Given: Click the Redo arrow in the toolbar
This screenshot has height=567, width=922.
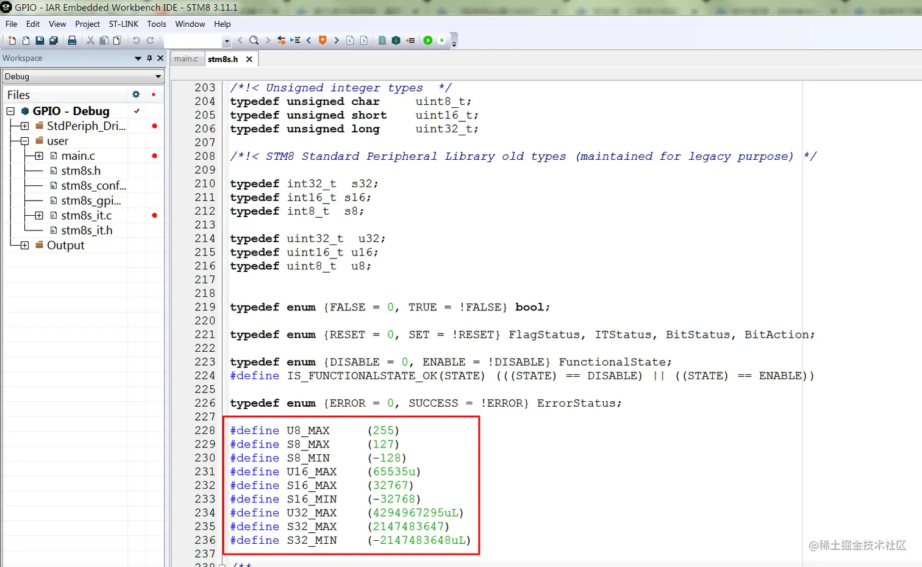Looking at the screenshot, I should [x=150, y=40].
